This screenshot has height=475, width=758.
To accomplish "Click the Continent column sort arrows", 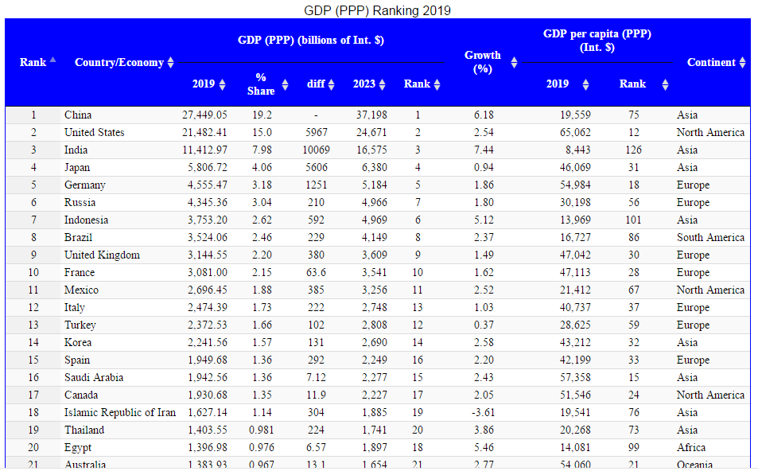I will point(742,62).
